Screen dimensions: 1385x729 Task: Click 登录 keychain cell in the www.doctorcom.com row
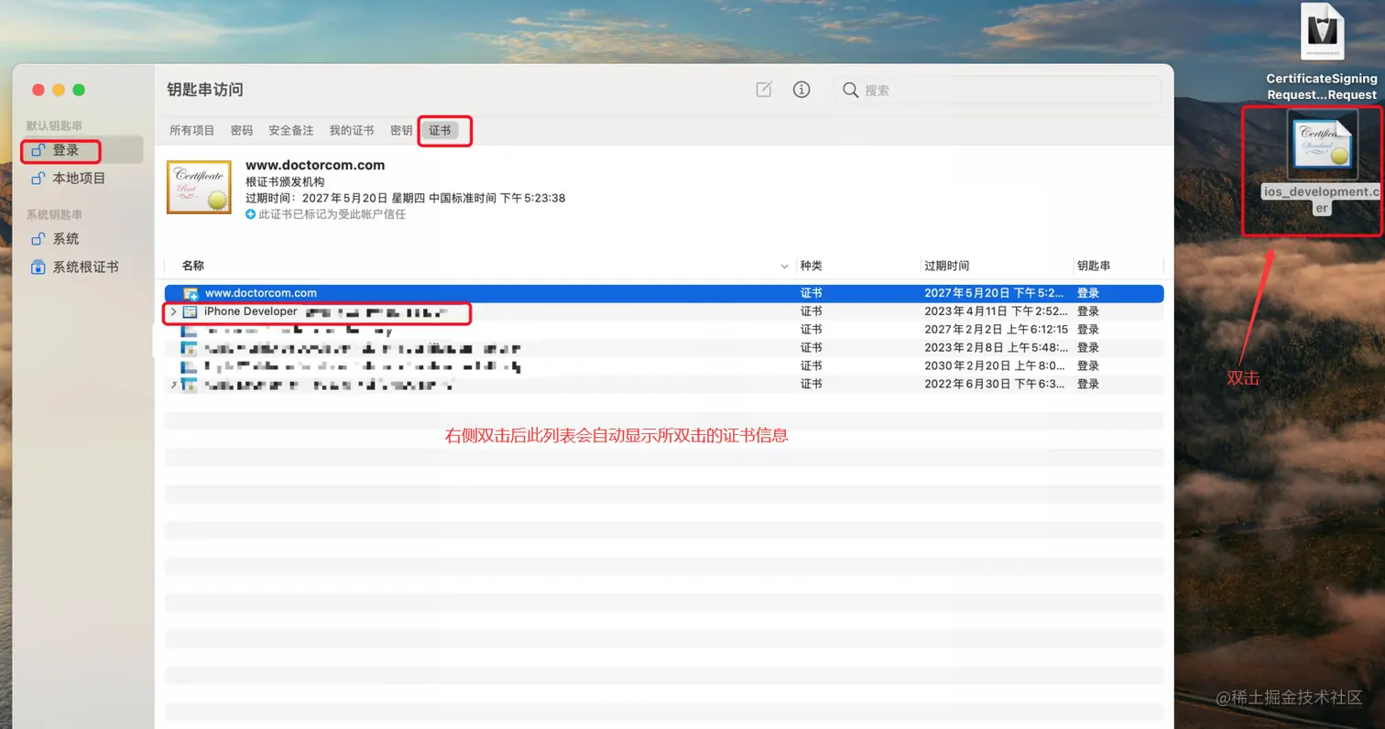pos(1087,293)
